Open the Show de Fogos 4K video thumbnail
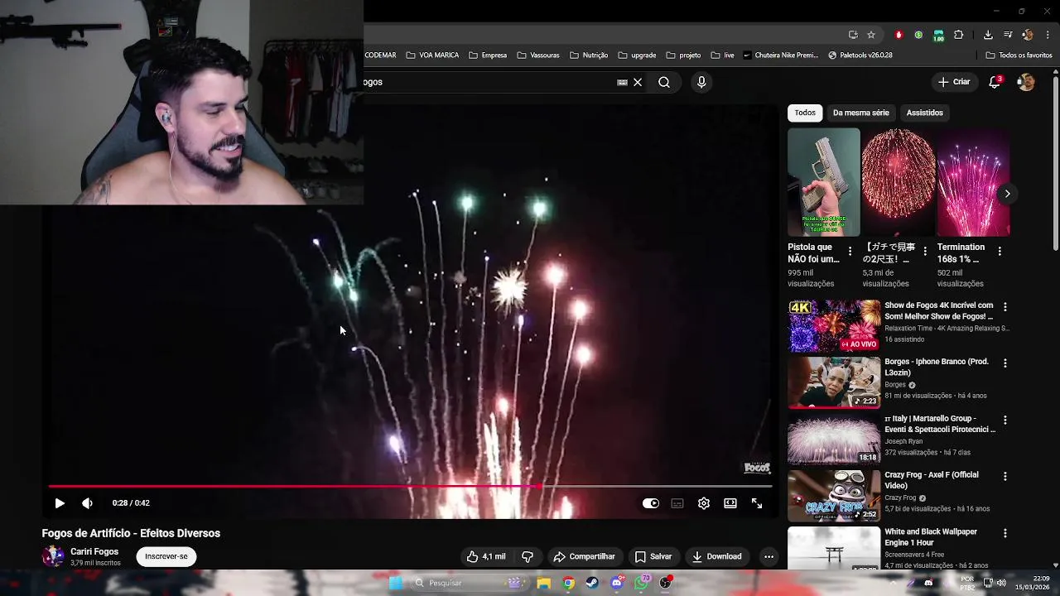The image size is (1060, 596). point(834,326)
